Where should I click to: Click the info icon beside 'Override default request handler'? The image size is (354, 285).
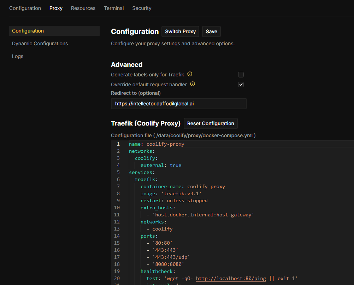tap(192, 84)
